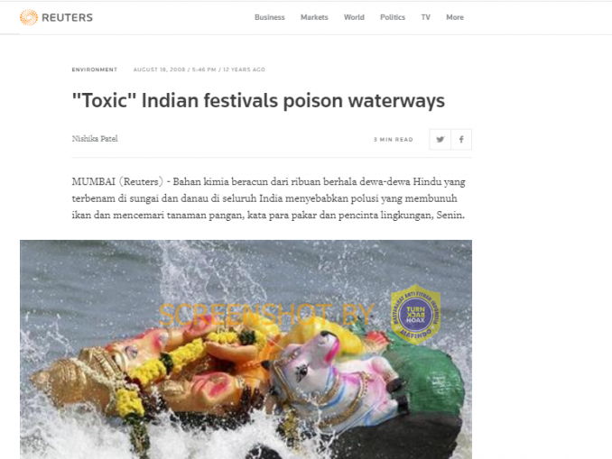The width and height of the screenshot is (612, 459).
Task: Select the TV menu item
Action: 425,17
